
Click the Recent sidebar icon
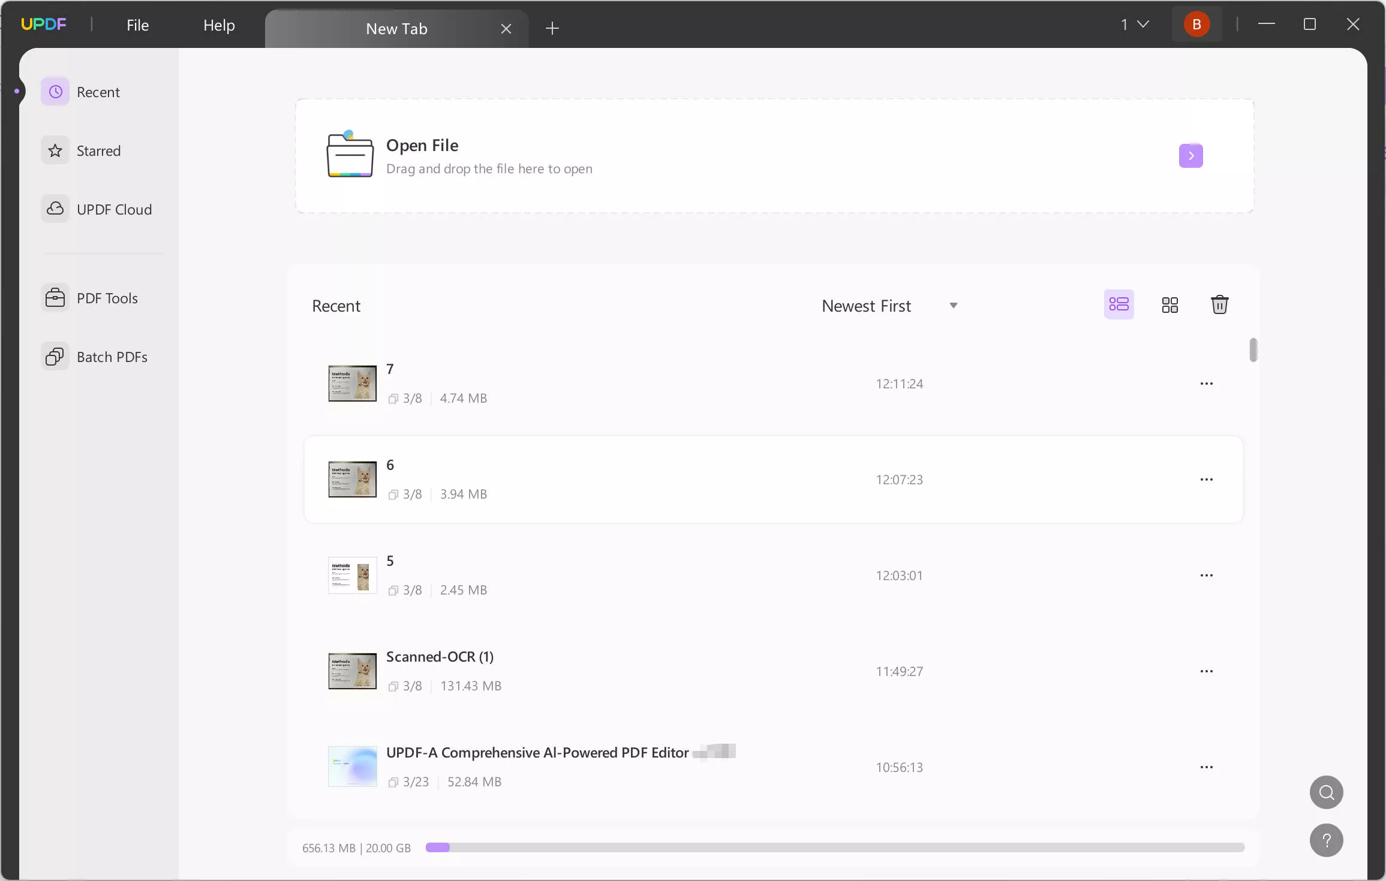click(56, 92)
